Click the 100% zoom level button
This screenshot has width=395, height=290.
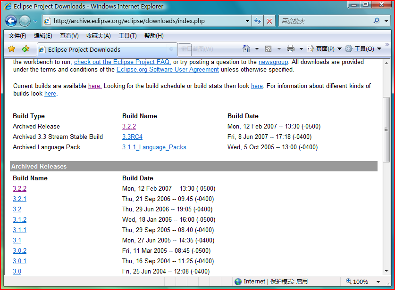(357, 282)
